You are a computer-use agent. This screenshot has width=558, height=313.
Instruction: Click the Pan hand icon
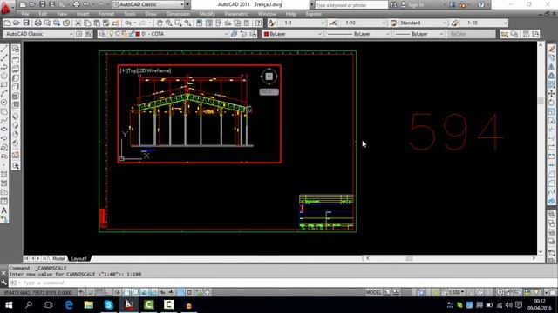click(x=160, y=23)
